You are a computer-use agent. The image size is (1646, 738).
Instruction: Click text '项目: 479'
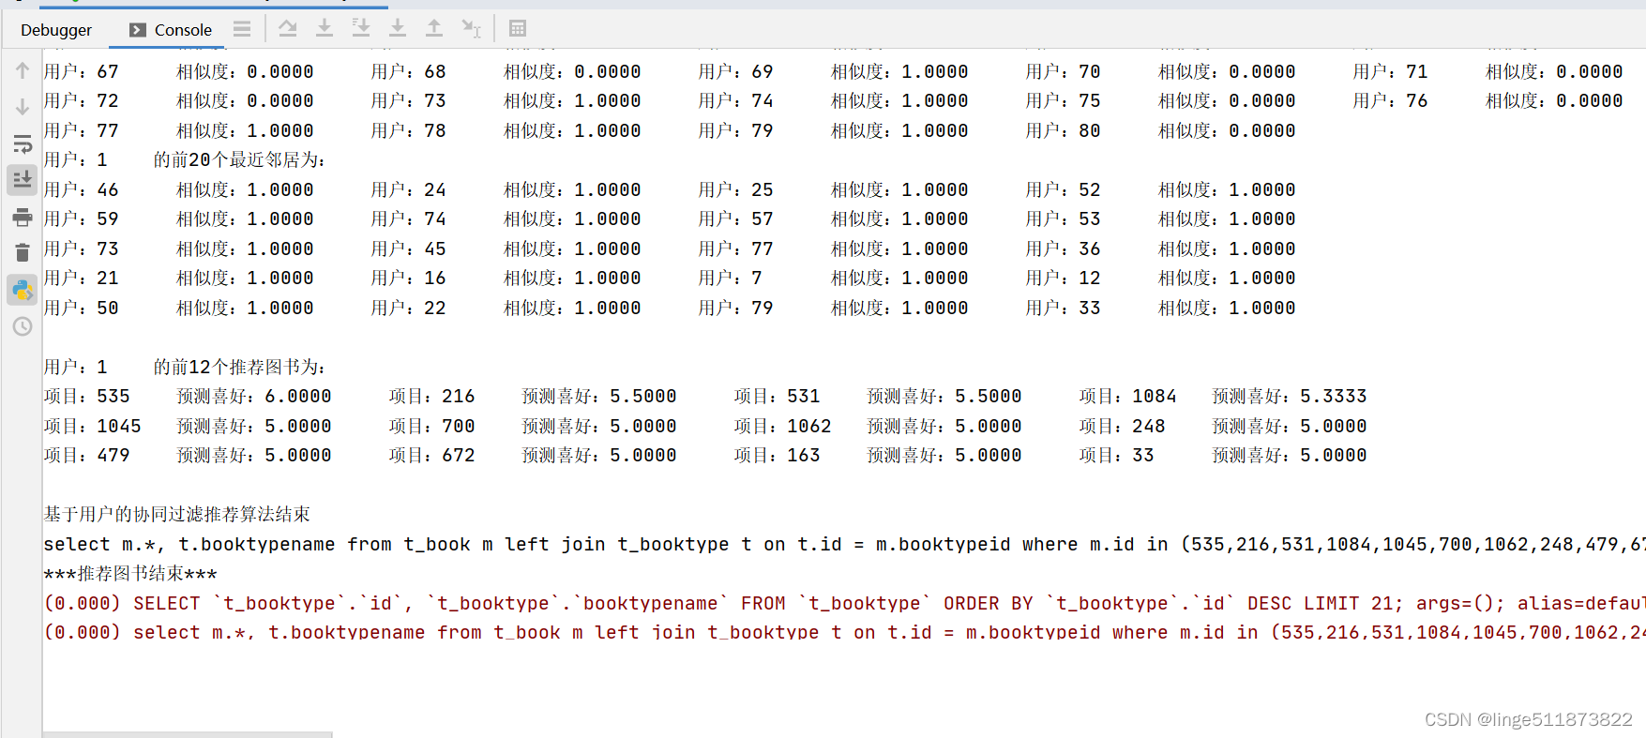[x=86, y=455]
